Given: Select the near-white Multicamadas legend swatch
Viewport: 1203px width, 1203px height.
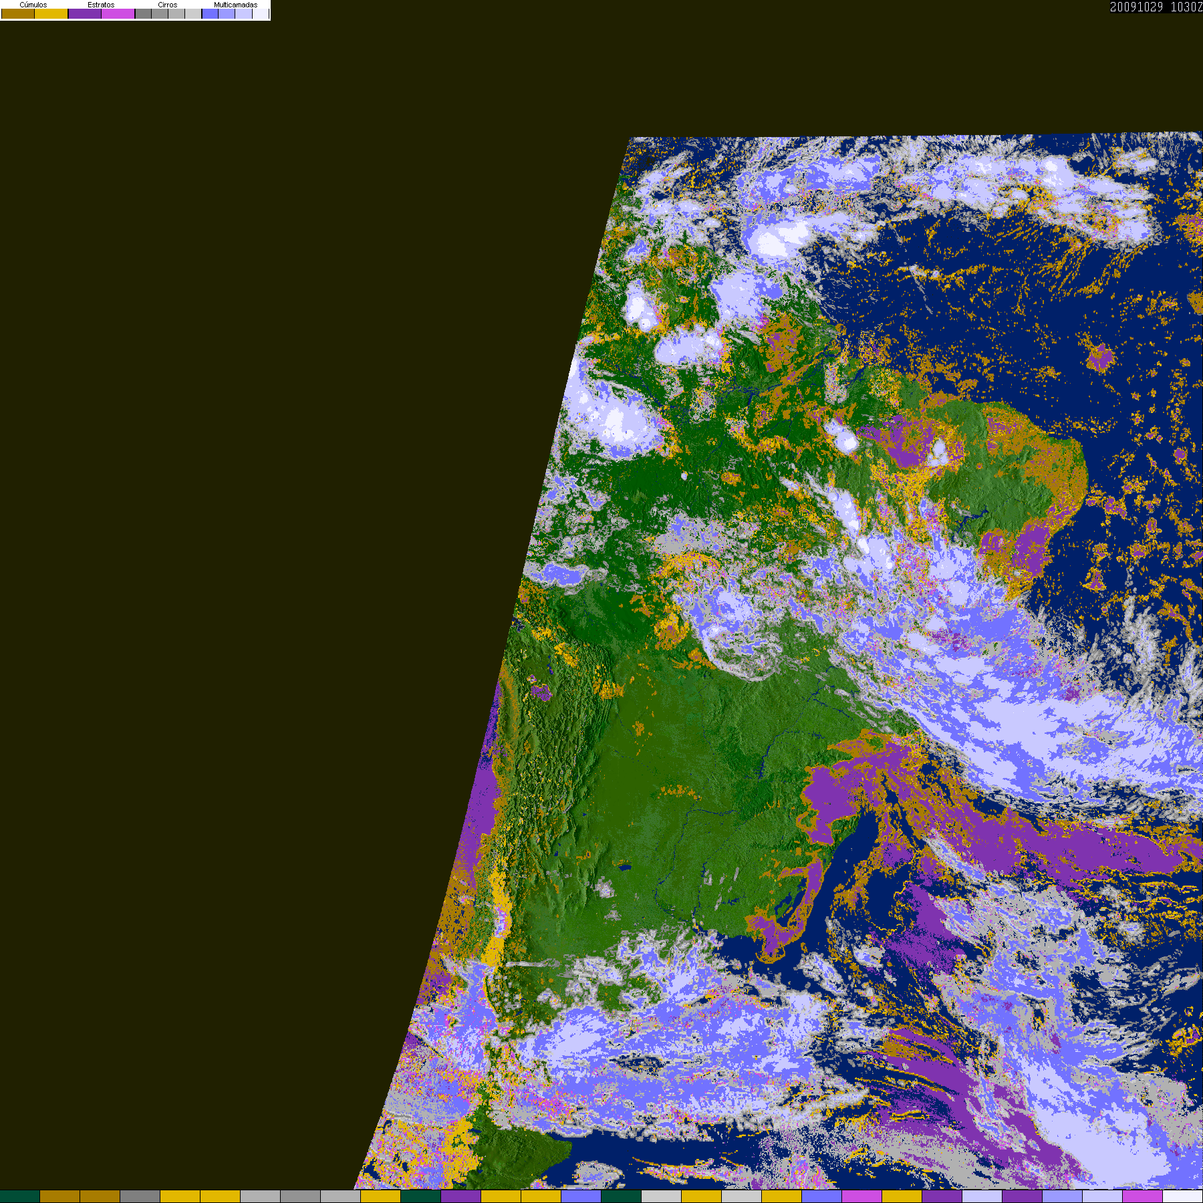Looking at the screenshot, I should (261, 13).
